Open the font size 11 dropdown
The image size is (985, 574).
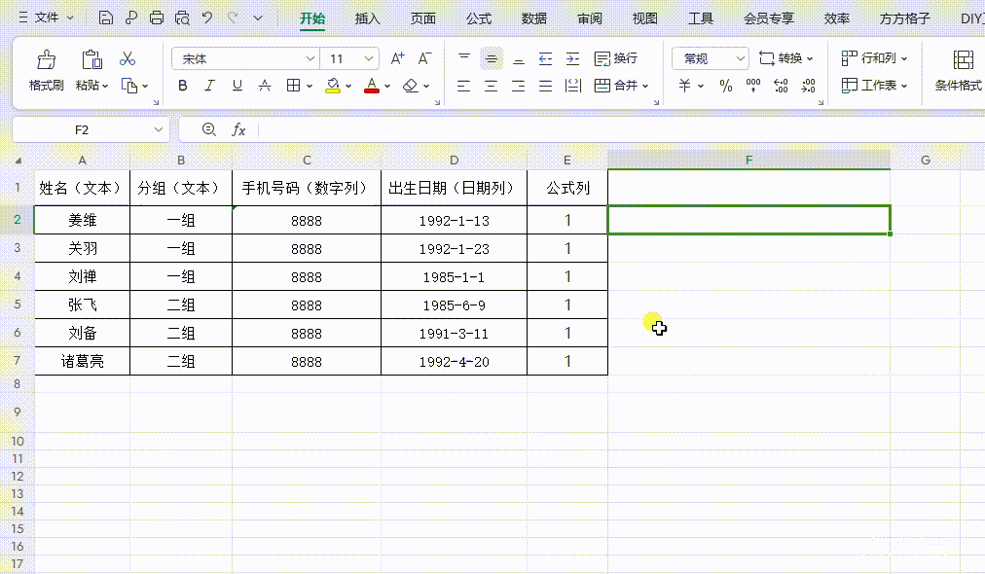368,58
